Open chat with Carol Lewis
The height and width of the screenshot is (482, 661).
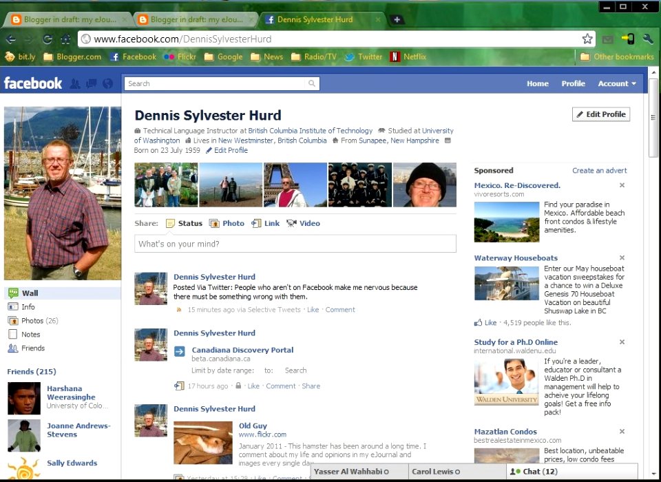457,472
